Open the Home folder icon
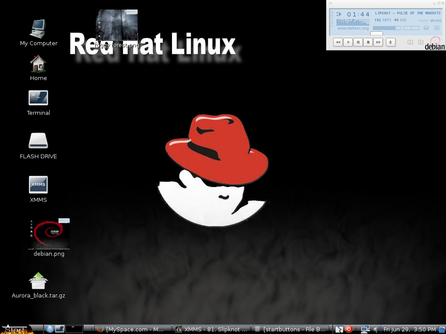The image size is (446, 334). tap(38, 64)
